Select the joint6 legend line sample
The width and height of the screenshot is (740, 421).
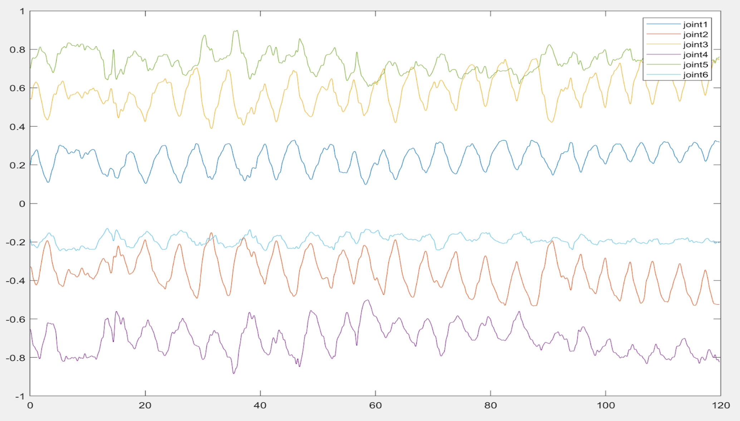point(665,74)
